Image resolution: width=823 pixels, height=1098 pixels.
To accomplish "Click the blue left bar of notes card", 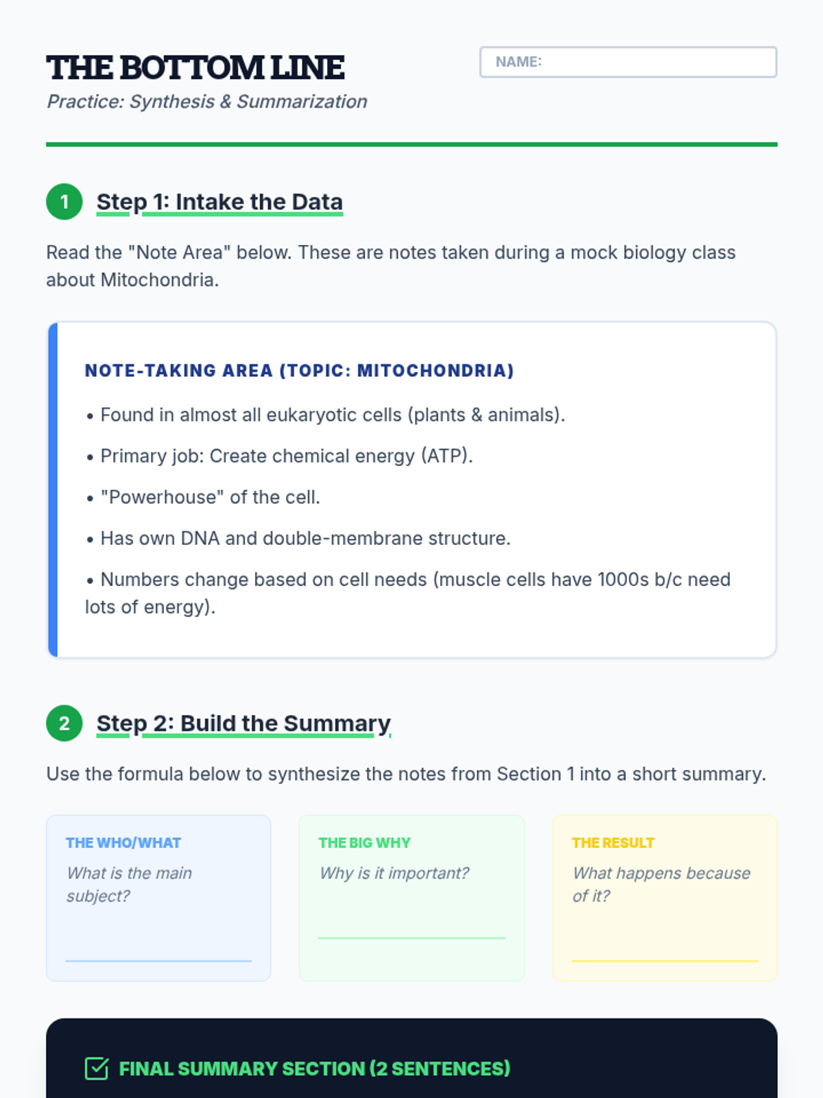I will click(53, 490).
